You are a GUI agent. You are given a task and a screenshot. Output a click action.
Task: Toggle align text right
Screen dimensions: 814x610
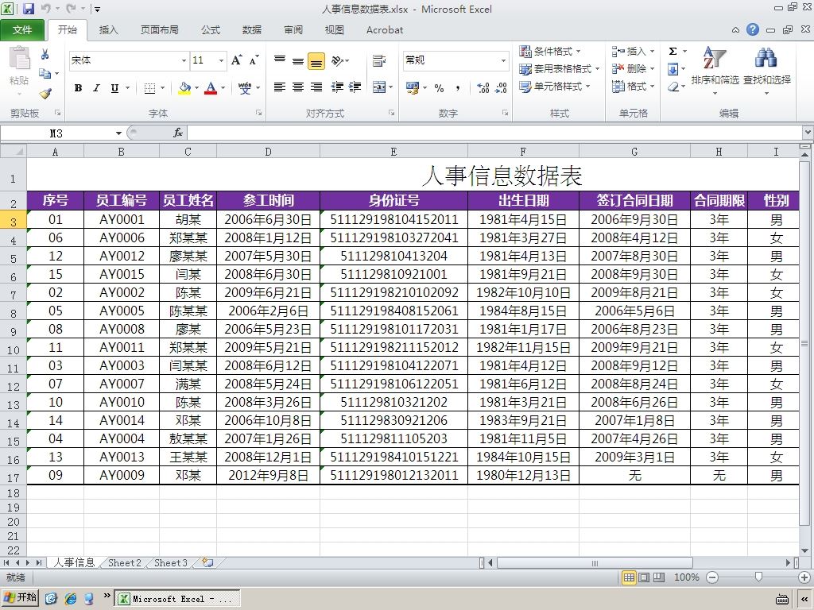(316, 87)
